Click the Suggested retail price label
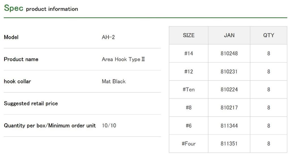The image size is (290, 156). tap(31, 104)
